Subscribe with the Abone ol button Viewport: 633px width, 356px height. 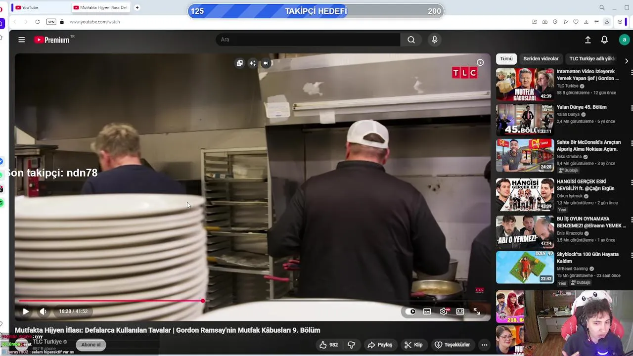(90, 345)
